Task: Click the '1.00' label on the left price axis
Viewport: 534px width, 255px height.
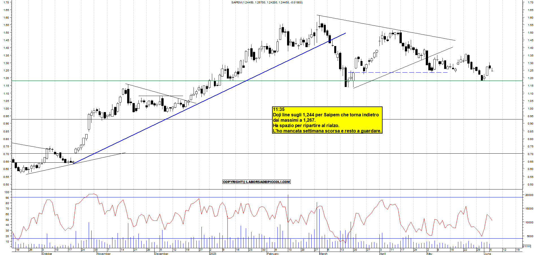Action: click(x=6, y=109)
